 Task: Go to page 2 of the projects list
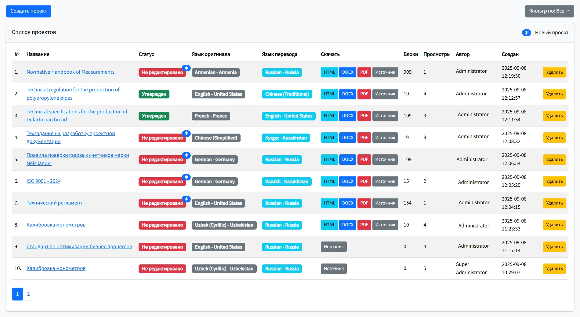pyautogui.click(x=28, y=294)
